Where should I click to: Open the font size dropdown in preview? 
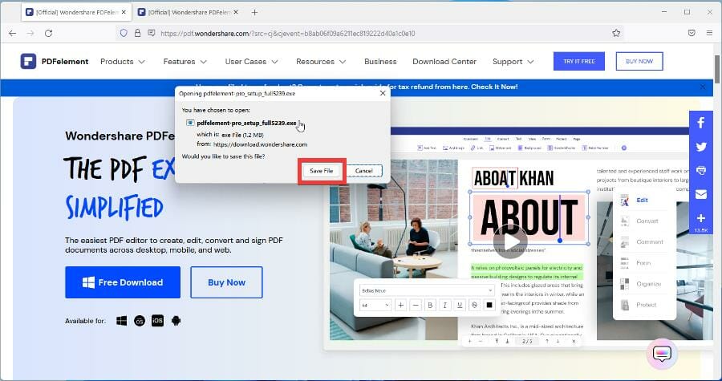[375, 305]
